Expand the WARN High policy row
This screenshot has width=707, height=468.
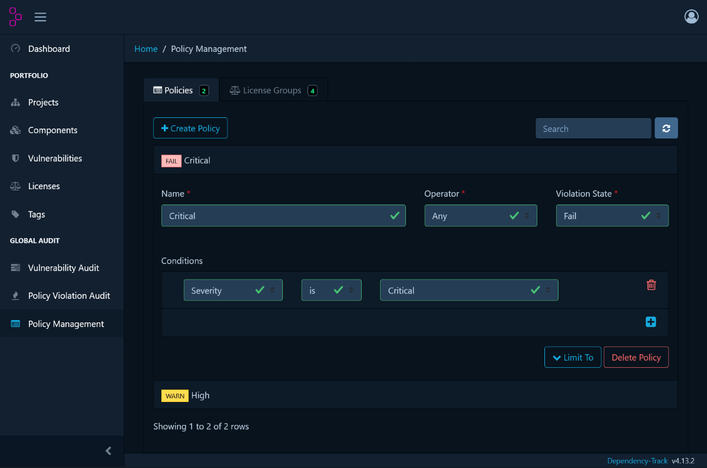coord(200,396)
